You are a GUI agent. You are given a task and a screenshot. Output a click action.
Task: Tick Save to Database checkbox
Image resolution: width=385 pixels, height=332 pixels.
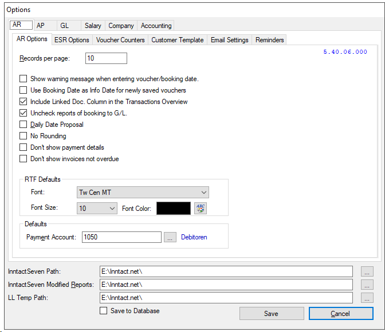coord(103,311)
